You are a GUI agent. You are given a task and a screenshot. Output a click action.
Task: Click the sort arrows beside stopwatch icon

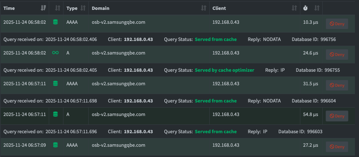(317, 8)
